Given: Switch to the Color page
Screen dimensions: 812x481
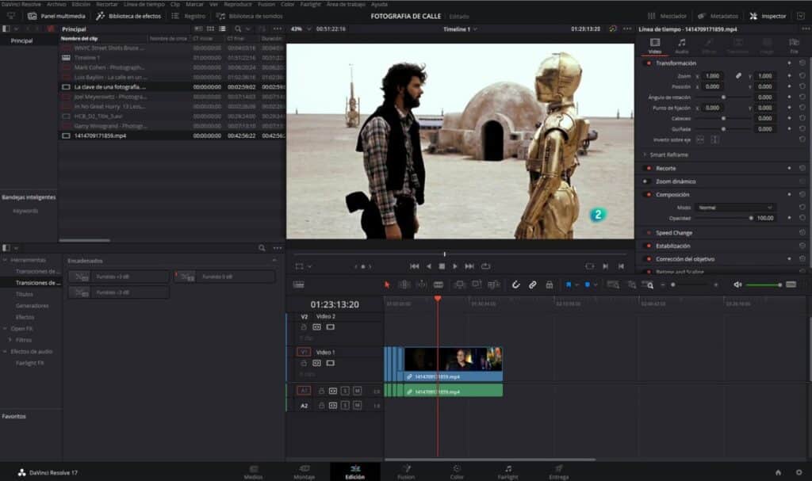Looking at the screenshot, I should click(x=457, y=471).
